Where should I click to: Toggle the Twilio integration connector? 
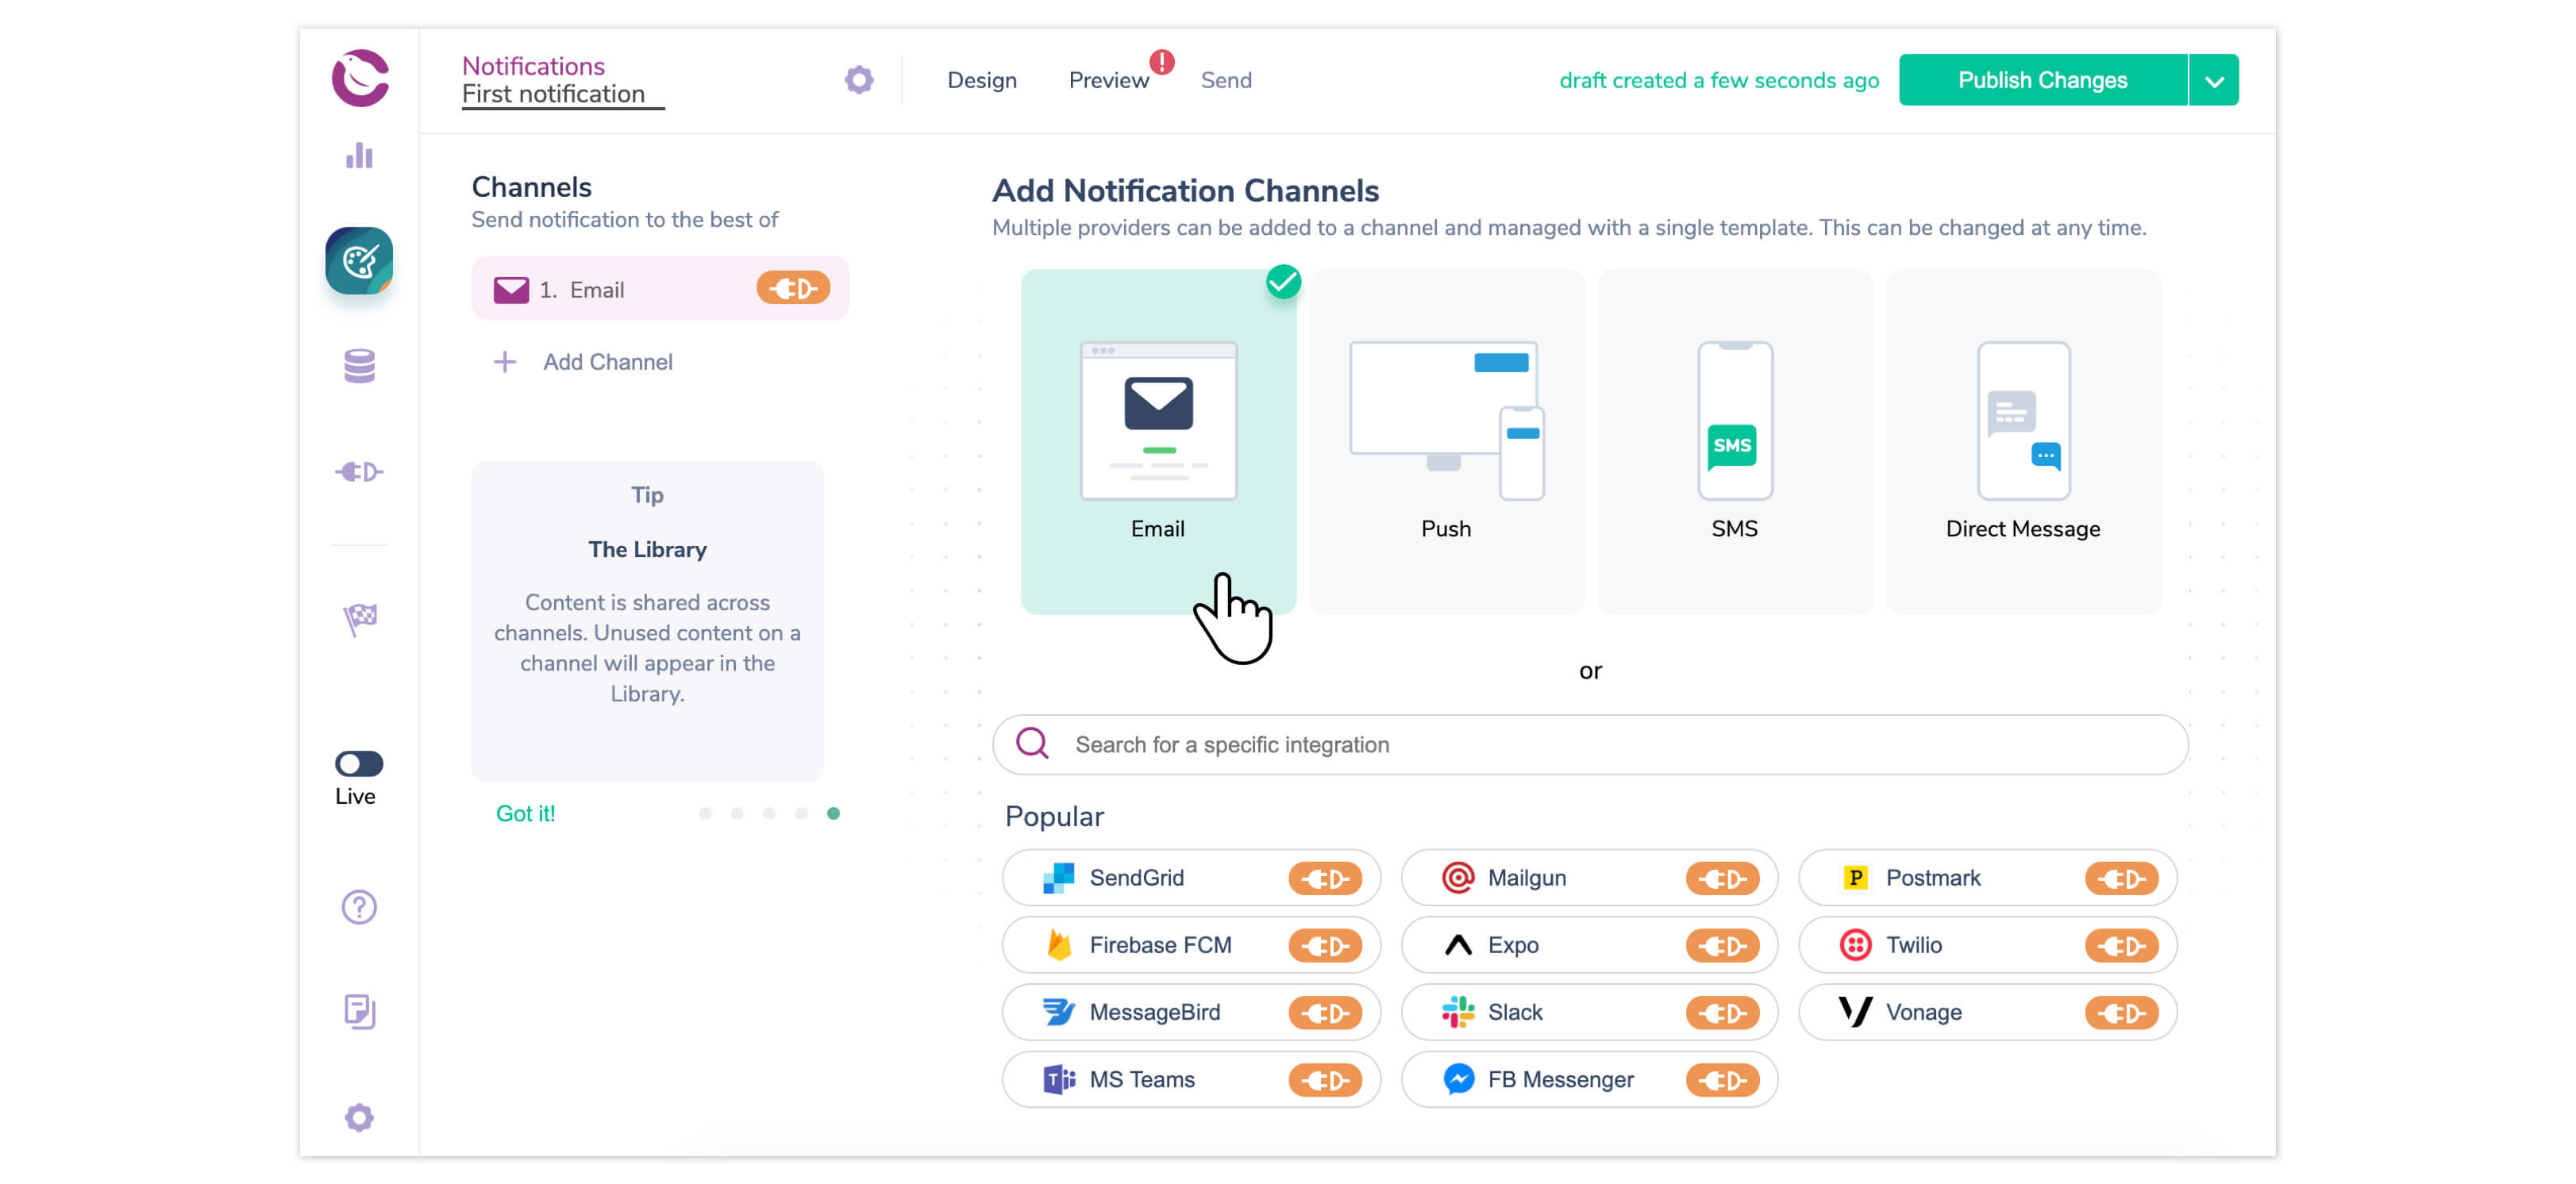coord(2126,945)
